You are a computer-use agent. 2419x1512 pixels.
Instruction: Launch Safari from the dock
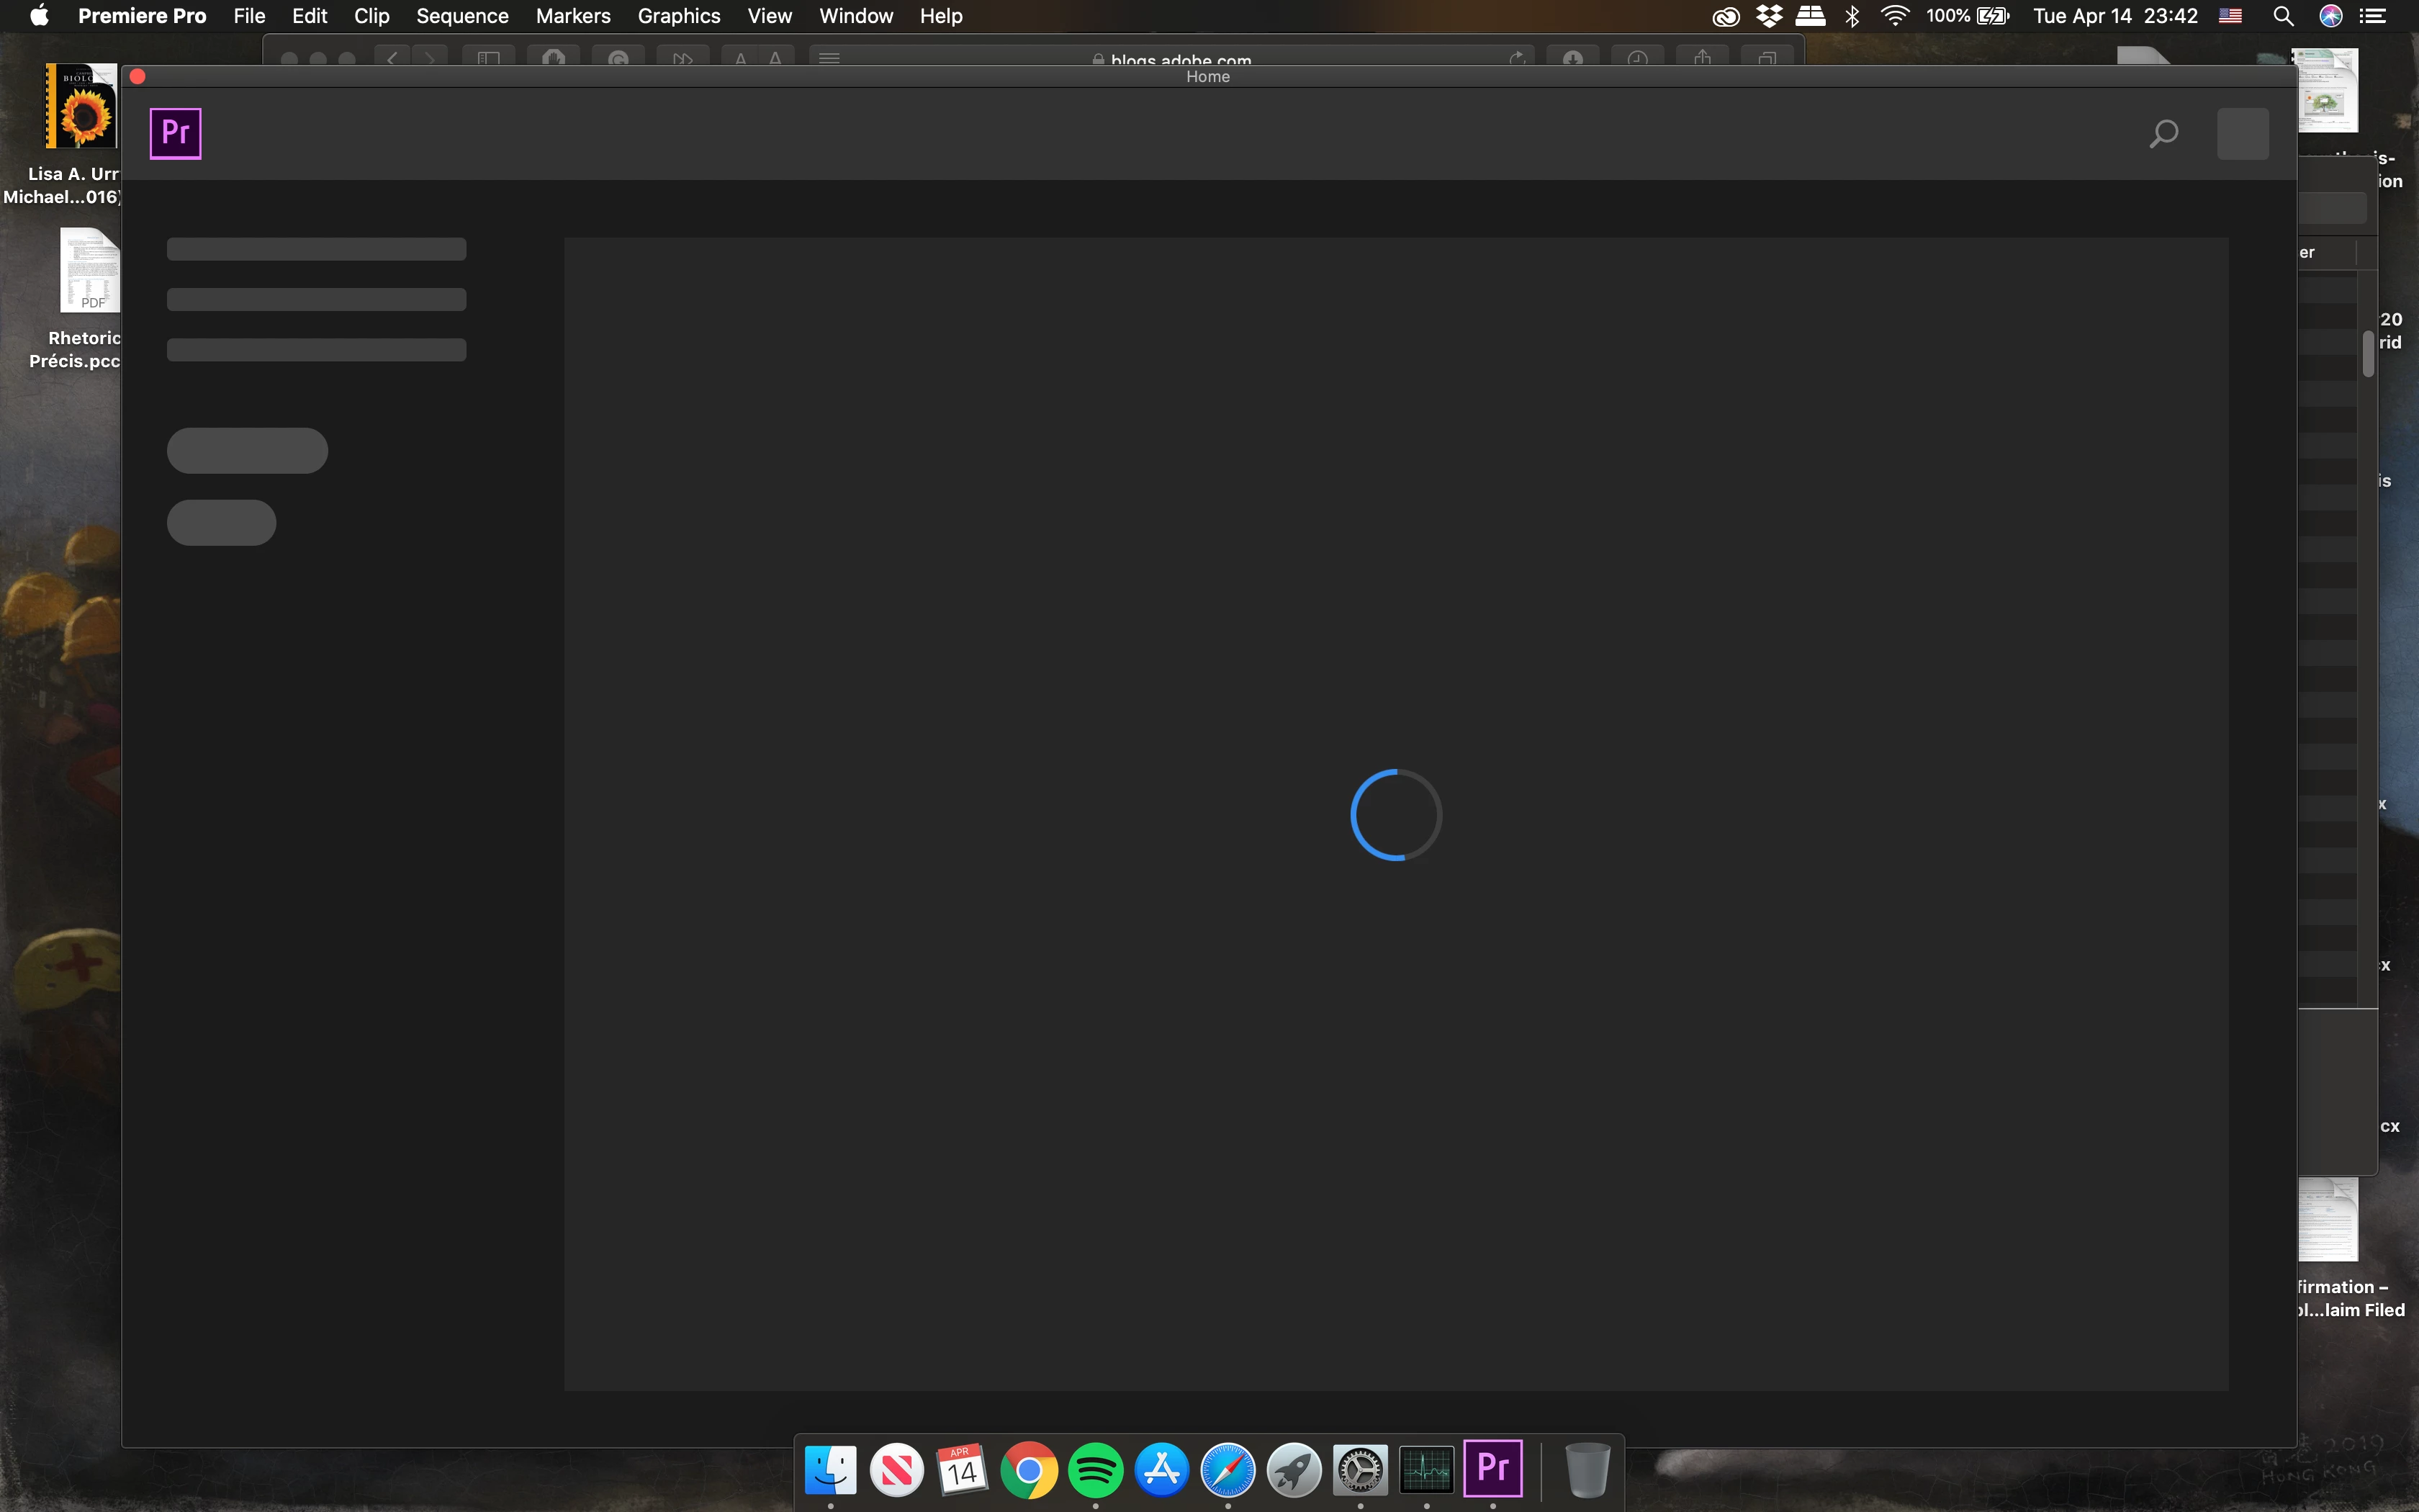(x=1227, y=1470)
